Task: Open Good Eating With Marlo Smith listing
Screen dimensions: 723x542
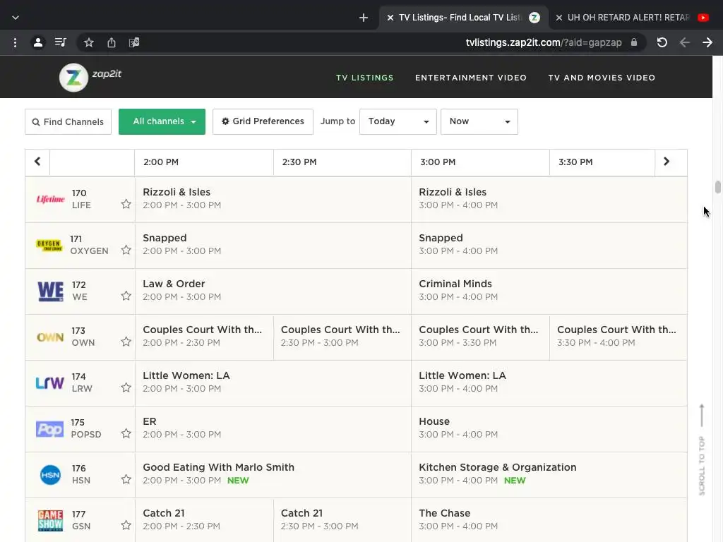Action: [x=273, y=474]
